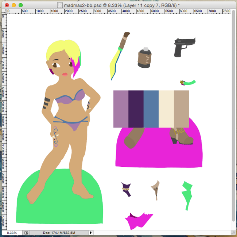Click the brown heeled boot with gold chain
This screenshot has width=237, height=237.
pos(181,136)
